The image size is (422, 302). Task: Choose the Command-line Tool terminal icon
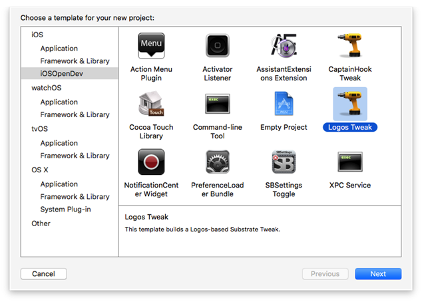pyautogui.click(x=218, y=104)
